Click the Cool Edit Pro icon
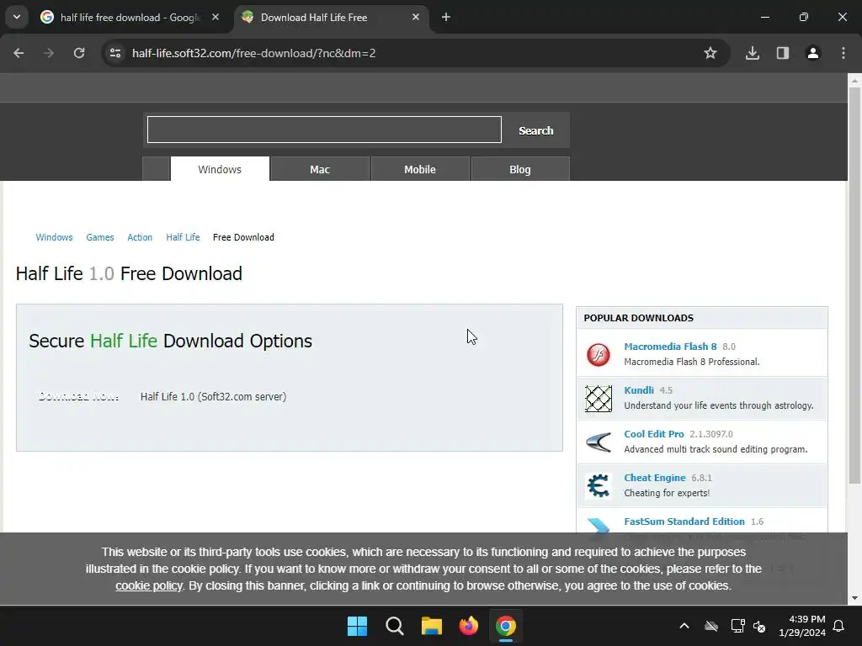 click(599, 442)
